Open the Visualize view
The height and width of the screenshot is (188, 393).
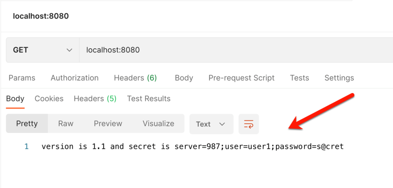[158, 124]
